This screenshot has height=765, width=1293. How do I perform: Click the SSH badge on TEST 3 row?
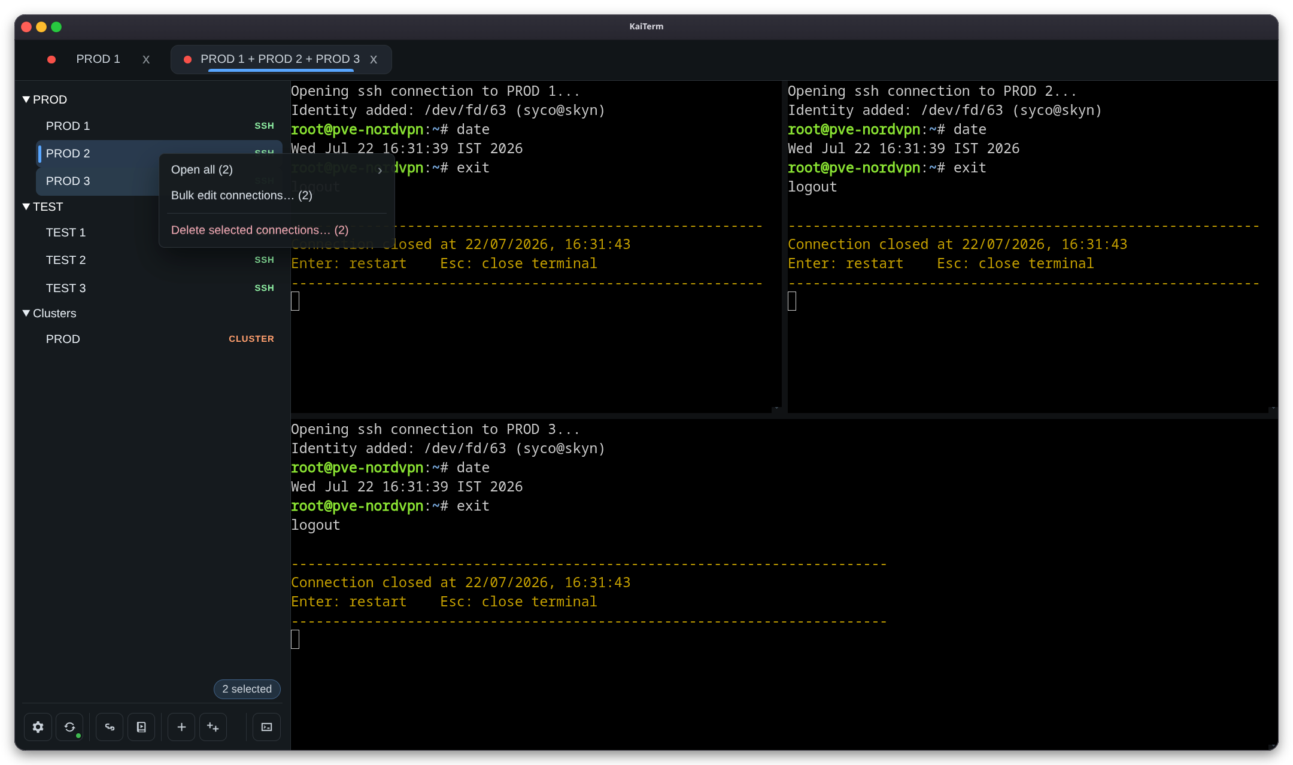[x=264, y=288]
